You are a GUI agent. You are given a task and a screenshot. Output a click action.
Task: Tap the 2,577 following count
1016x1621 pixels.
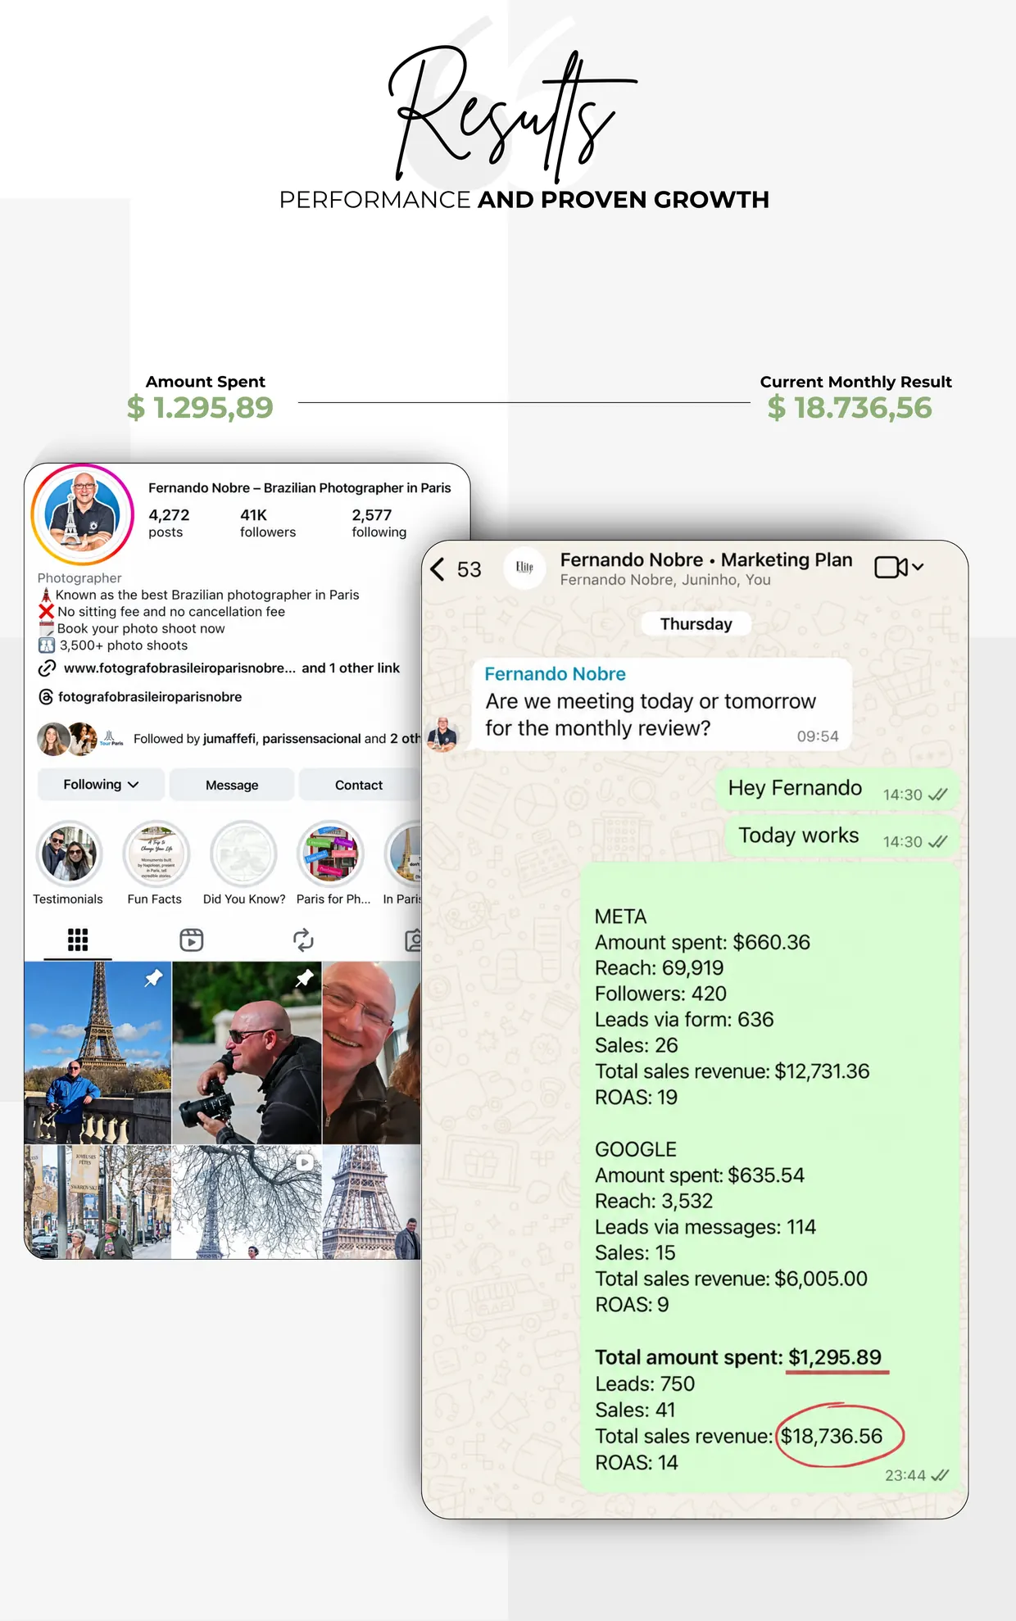379,523
